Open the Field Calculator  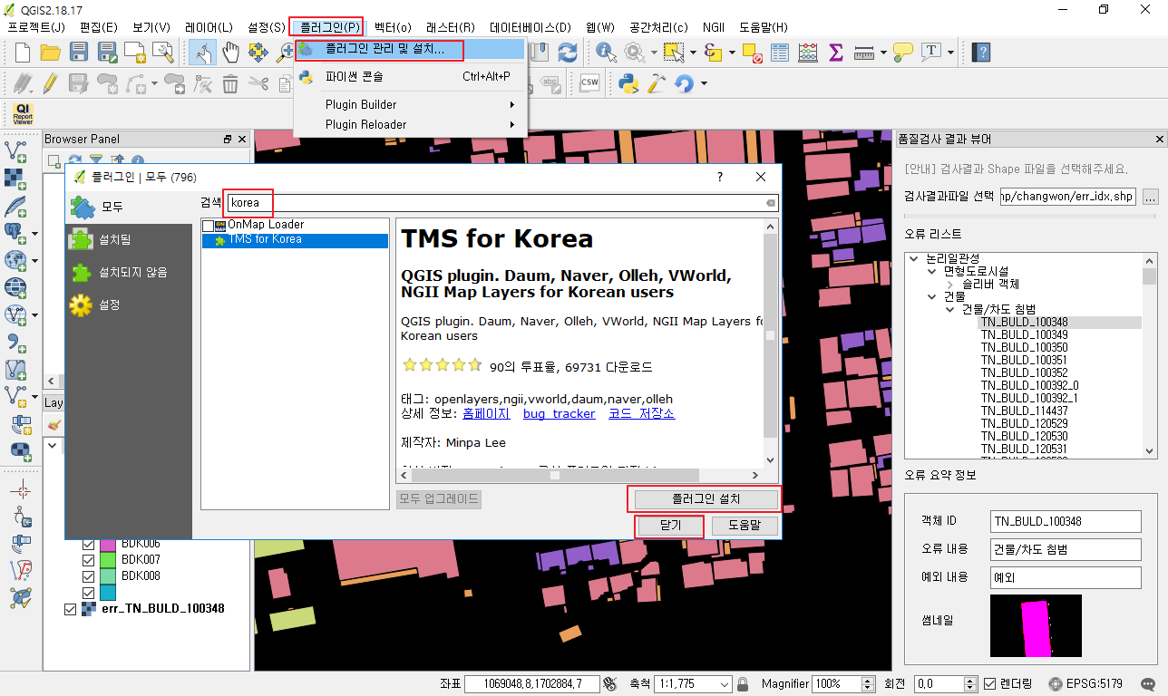tap(808, 53)
